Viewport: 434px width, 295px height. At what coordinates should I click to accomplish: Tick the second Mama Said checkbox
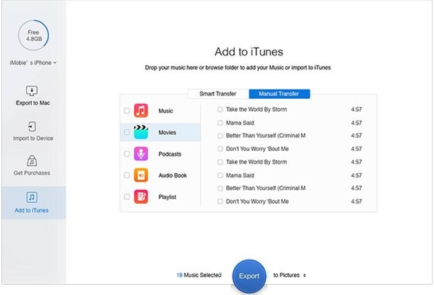tap(220, 176)
